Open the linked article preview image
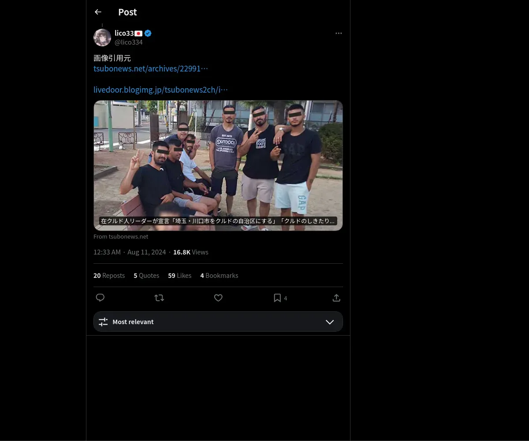The image size is (529, 441). [218, 165]
